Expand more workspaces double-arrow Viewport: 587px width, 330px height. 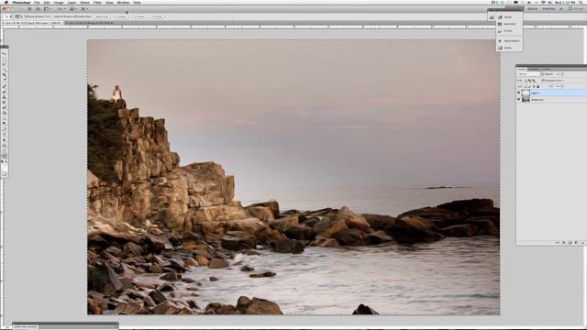point(560,8)
